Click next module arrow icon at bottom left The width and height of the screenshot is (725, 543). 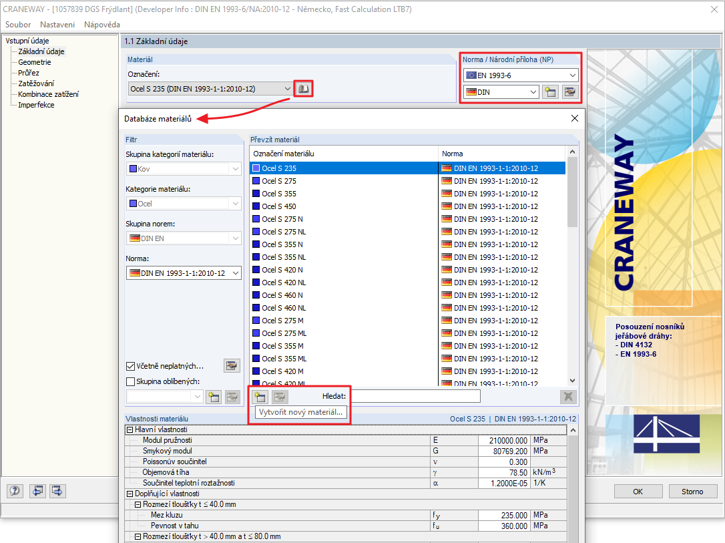pos(57,491)
